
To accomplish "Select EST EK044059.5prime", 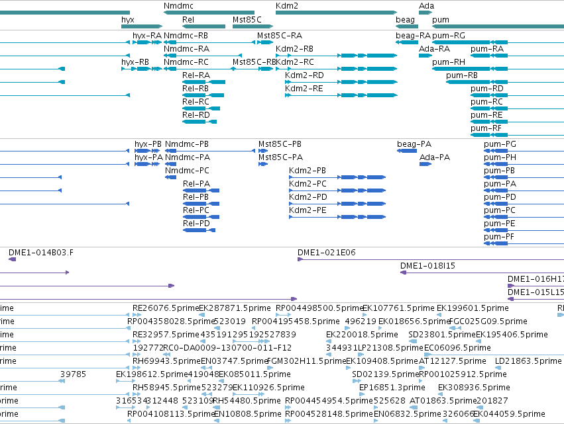I will pyautogui.click(x=509, y=414).
